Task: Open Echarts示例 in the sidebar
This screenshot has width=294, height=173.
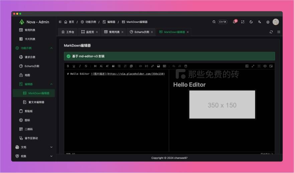Action: coord(34,66)
